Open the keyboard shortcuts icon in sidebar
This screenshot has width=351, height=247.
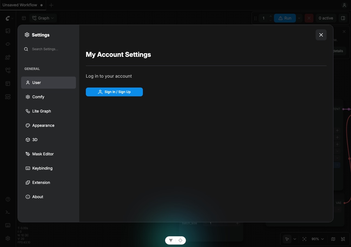[x=8, y=225]
